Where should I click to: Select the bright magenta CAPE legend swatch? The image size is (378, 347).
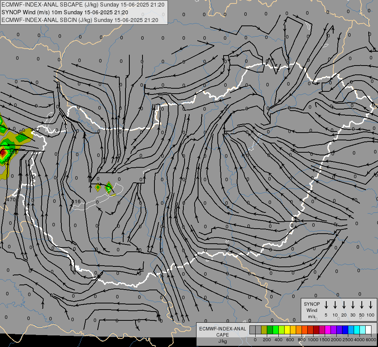click(x=328, y=330)
